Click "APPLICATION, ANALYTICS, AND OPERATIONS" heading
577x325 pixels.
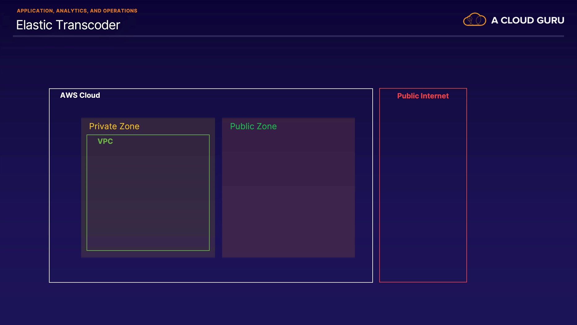pos(77,11)
